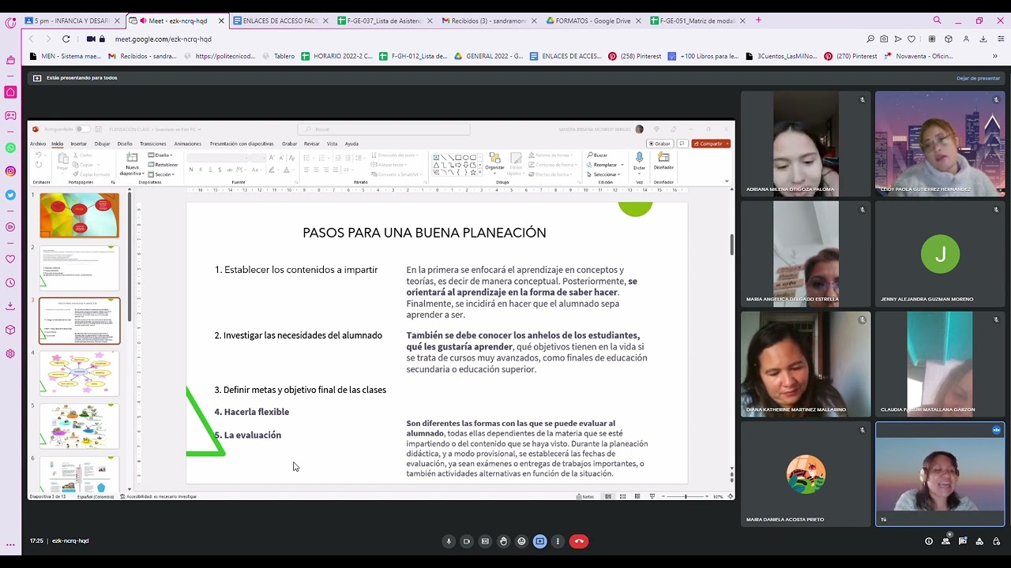Click Nueva diapositiva in PowerPoint ribbon
This screenshot has height=568, width=1011.
132,165
